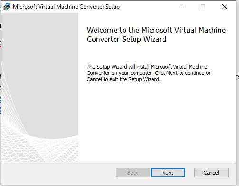Click the blank footer area left of Back
This screenshot has width=239, height=186.
58,173
